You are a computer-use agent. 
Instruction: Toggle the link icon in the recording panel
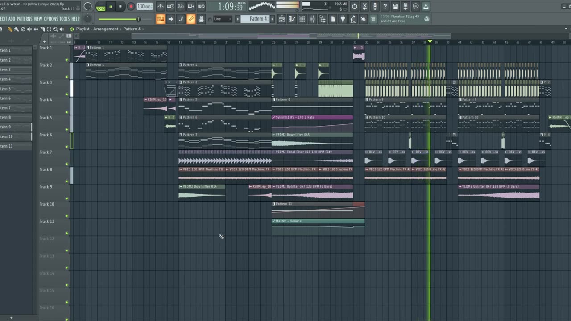(x=191, y=19)
